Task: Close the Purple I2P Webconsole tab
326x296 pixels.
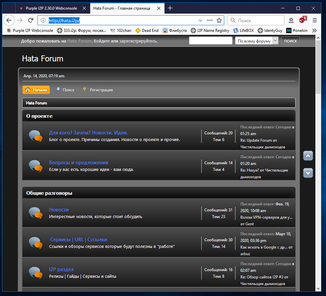Action: (84, 8)
